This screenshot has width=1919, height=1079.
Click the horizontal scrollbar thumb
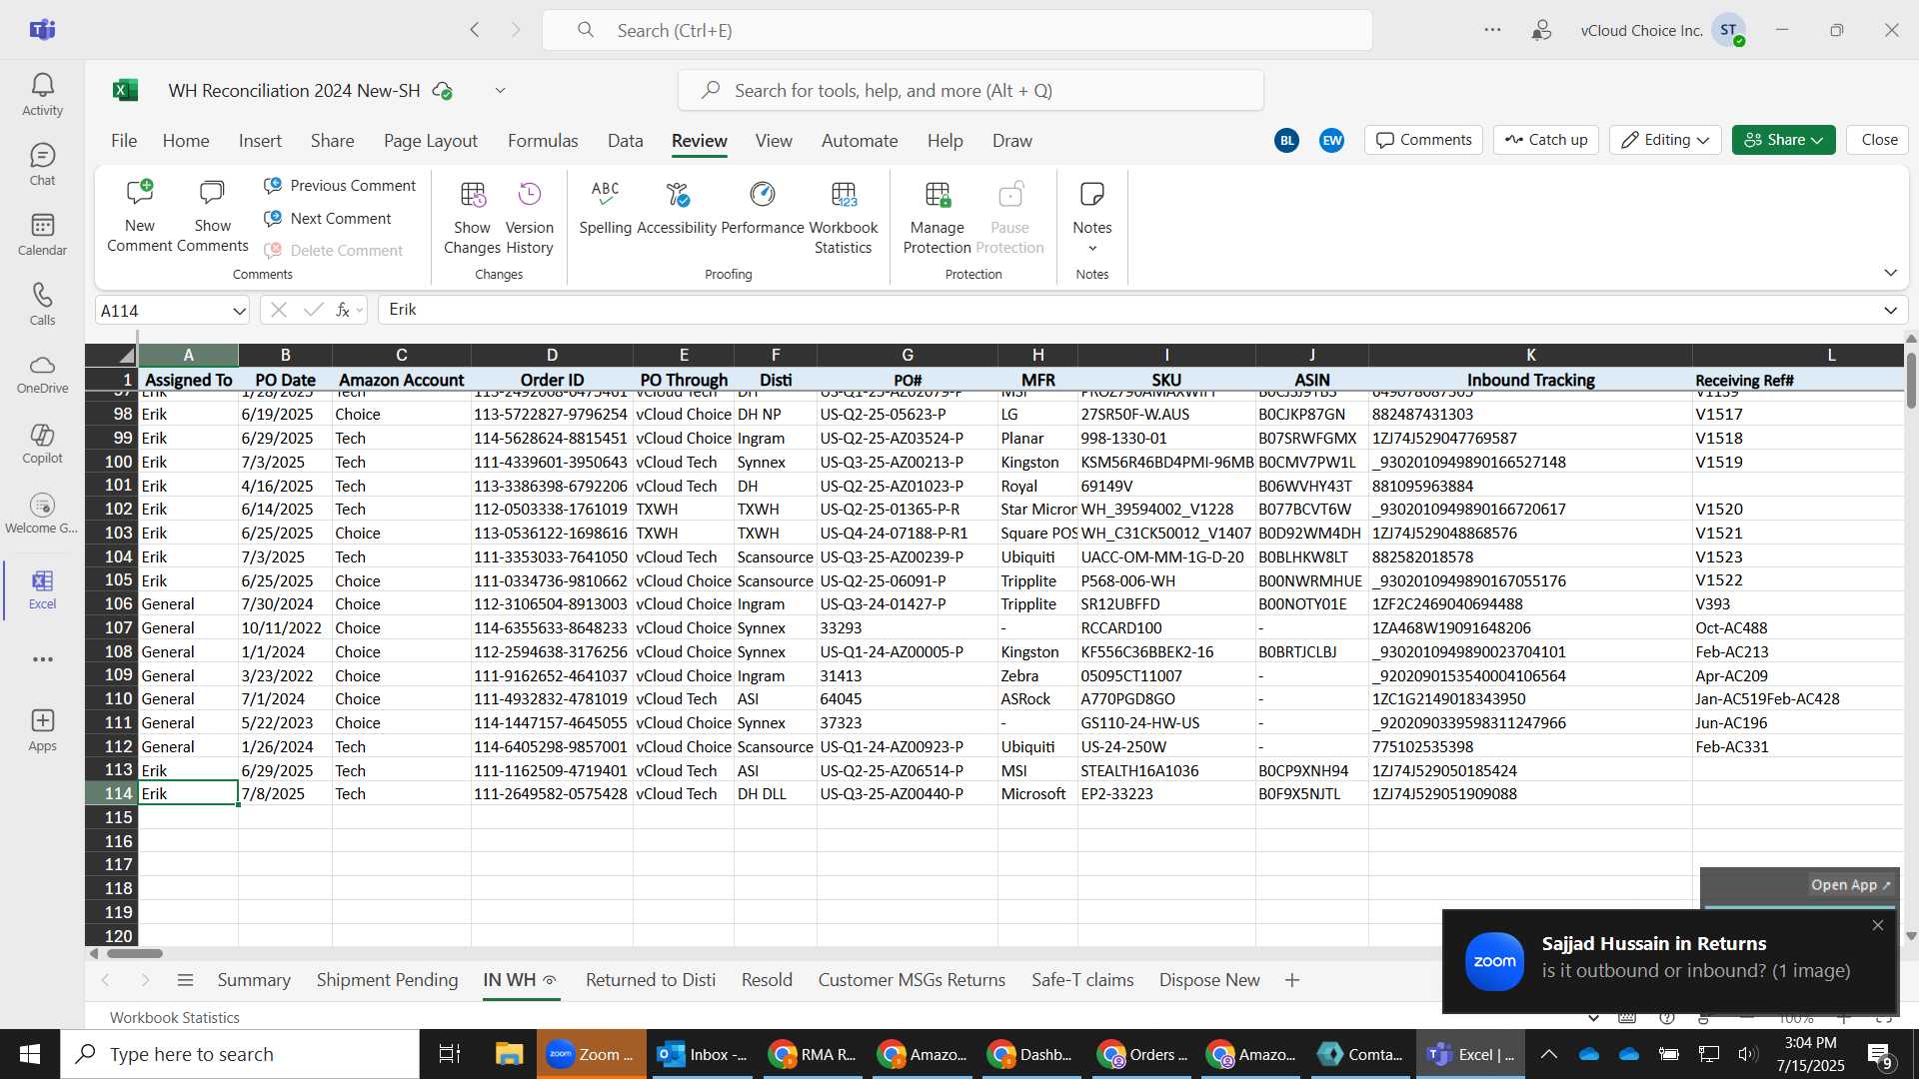coord(134,954)
